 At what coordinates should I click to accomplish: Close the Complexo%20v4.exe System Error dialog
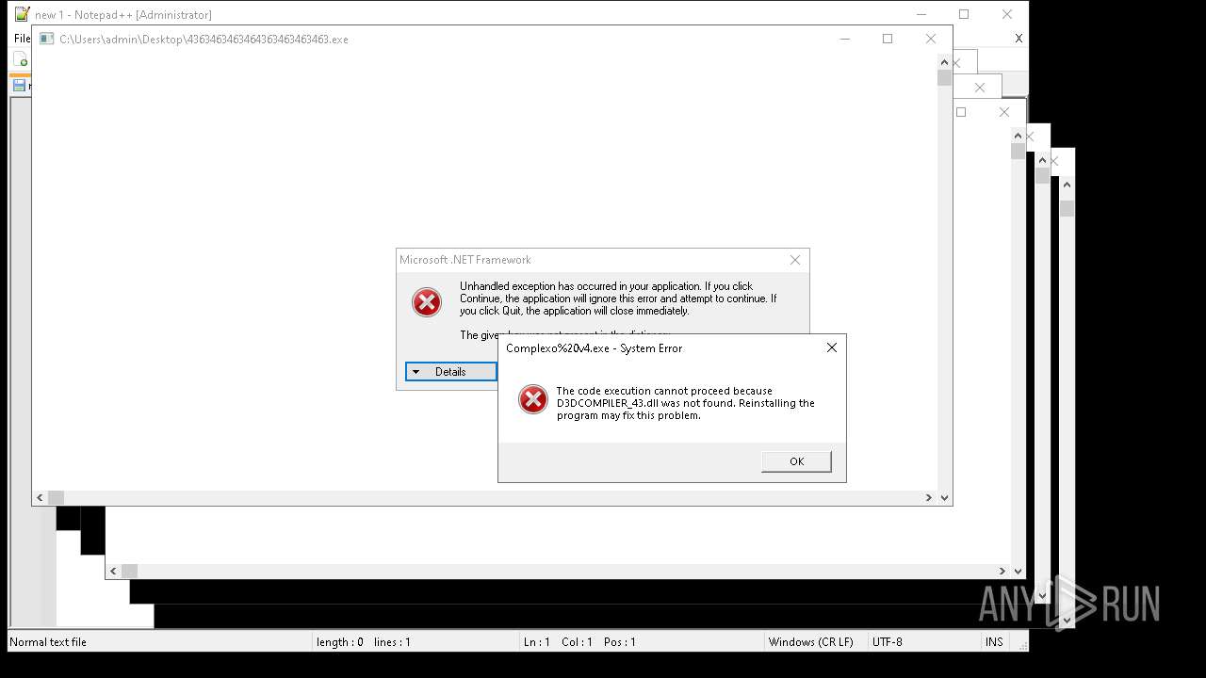(x=831, y=347)
